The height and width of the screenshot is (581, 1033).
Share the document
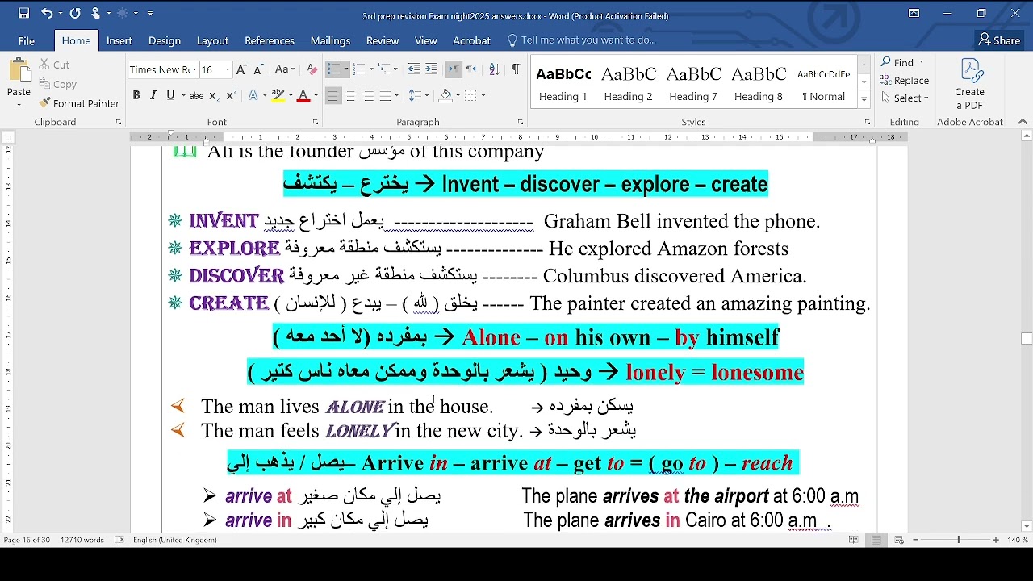[999, 40]
